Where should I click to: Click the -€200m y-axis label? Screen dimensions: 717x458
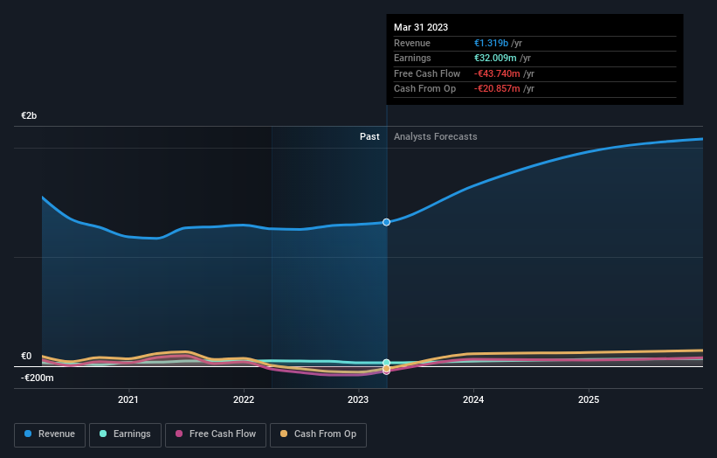(x=37, y=378)
